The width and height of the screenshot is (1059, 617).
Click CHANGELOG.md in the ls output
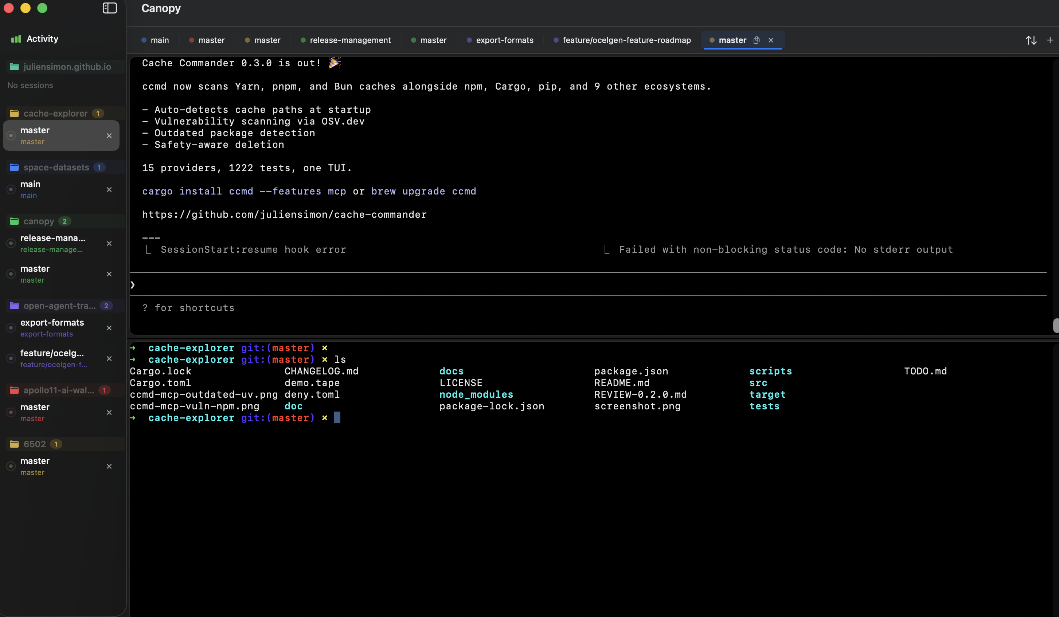(321, 371)
